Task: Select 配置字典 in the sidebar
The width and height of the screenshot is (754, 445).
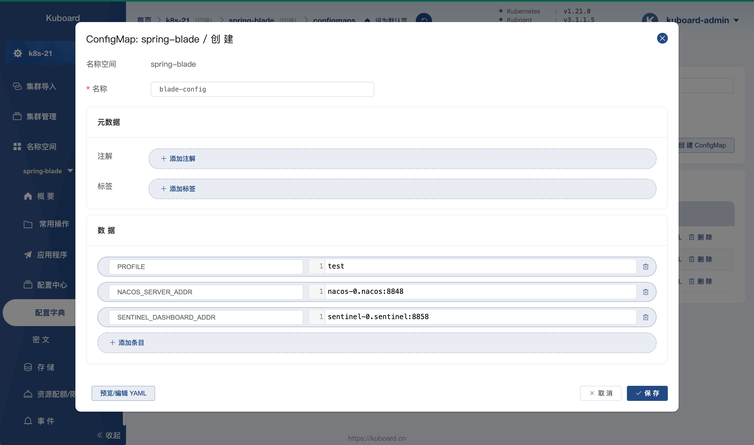Action: (x=50, y=312)
